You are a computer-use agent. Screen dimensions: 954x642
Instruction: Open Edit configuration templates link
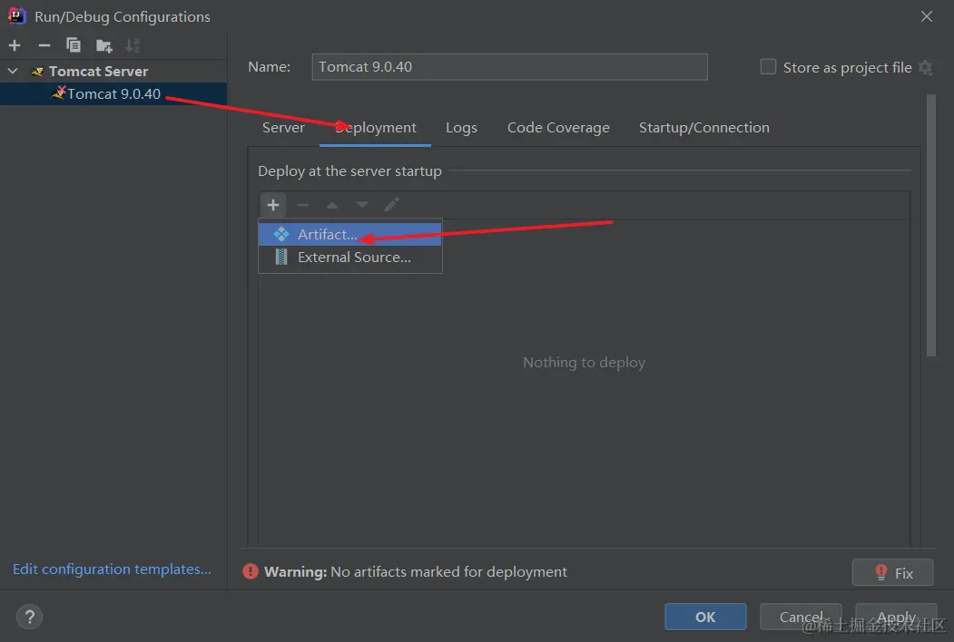[112, 569]
